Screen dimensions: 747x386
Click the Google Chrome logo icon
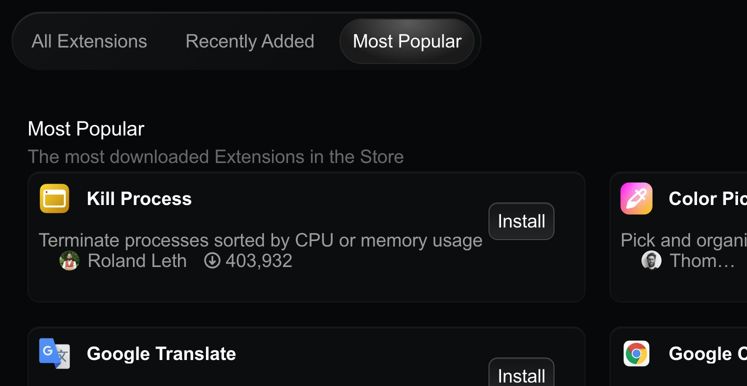(636, 353)
